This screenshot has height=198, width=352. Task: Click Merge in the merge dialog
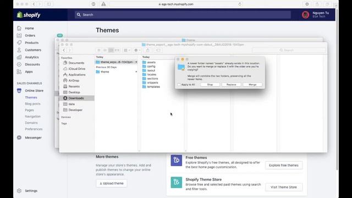point(252,85)
